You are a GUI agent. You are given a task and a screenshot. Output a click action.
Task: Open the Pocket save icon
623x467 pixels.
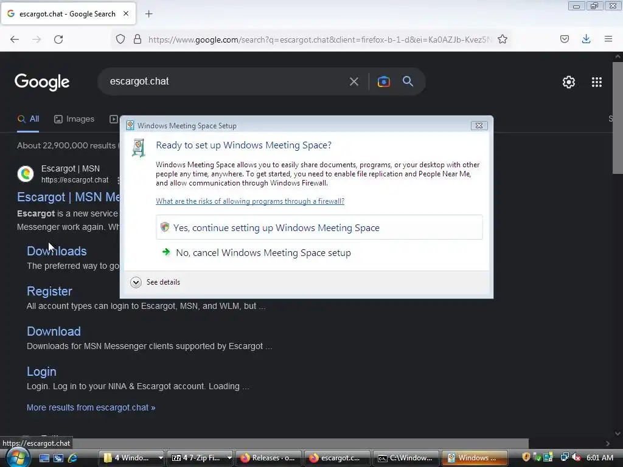click(x=565, y=39)
